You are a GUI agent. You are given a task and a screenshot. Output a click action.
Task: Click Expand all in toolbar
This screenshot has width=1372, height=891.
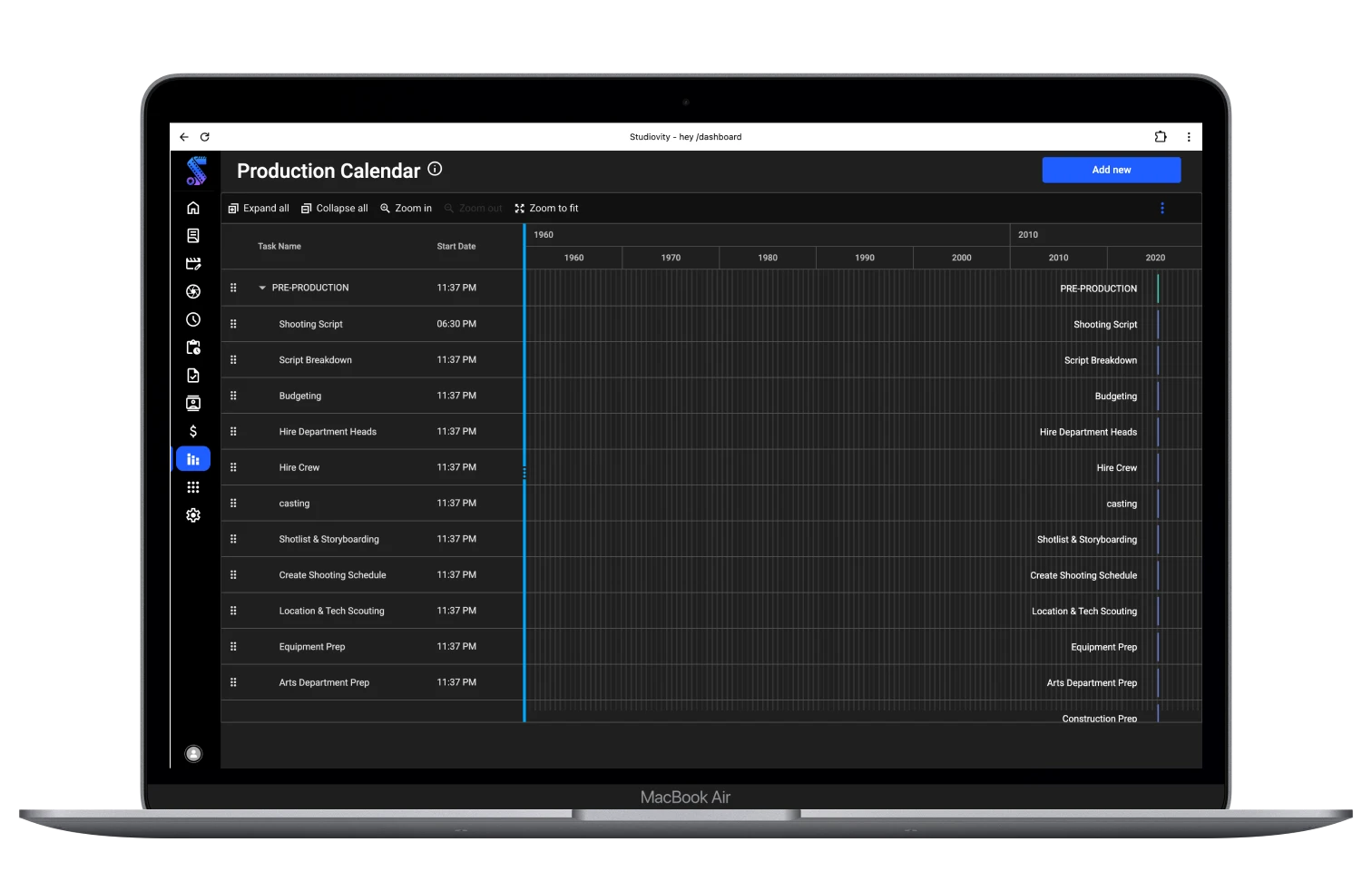[259, 209]
